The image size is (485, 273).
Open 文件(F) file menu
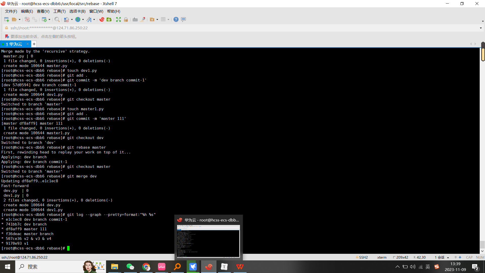11,11
